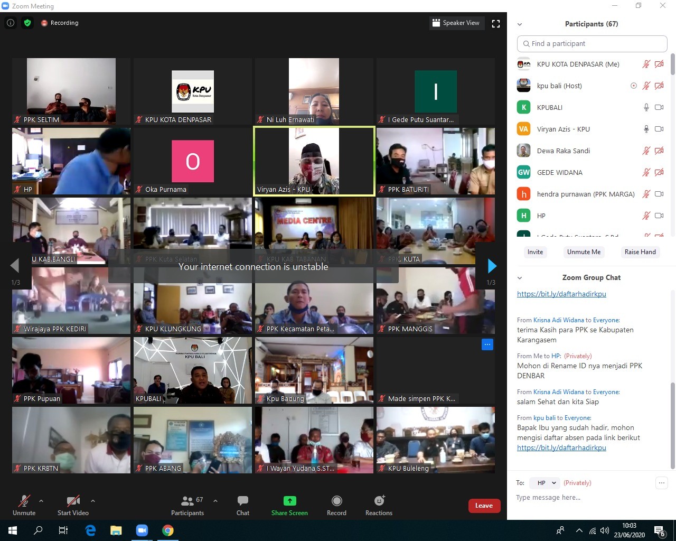This screenshot has width=676, height=541.
Task: Click the Find a participant search field
Action: coord(592,44)
